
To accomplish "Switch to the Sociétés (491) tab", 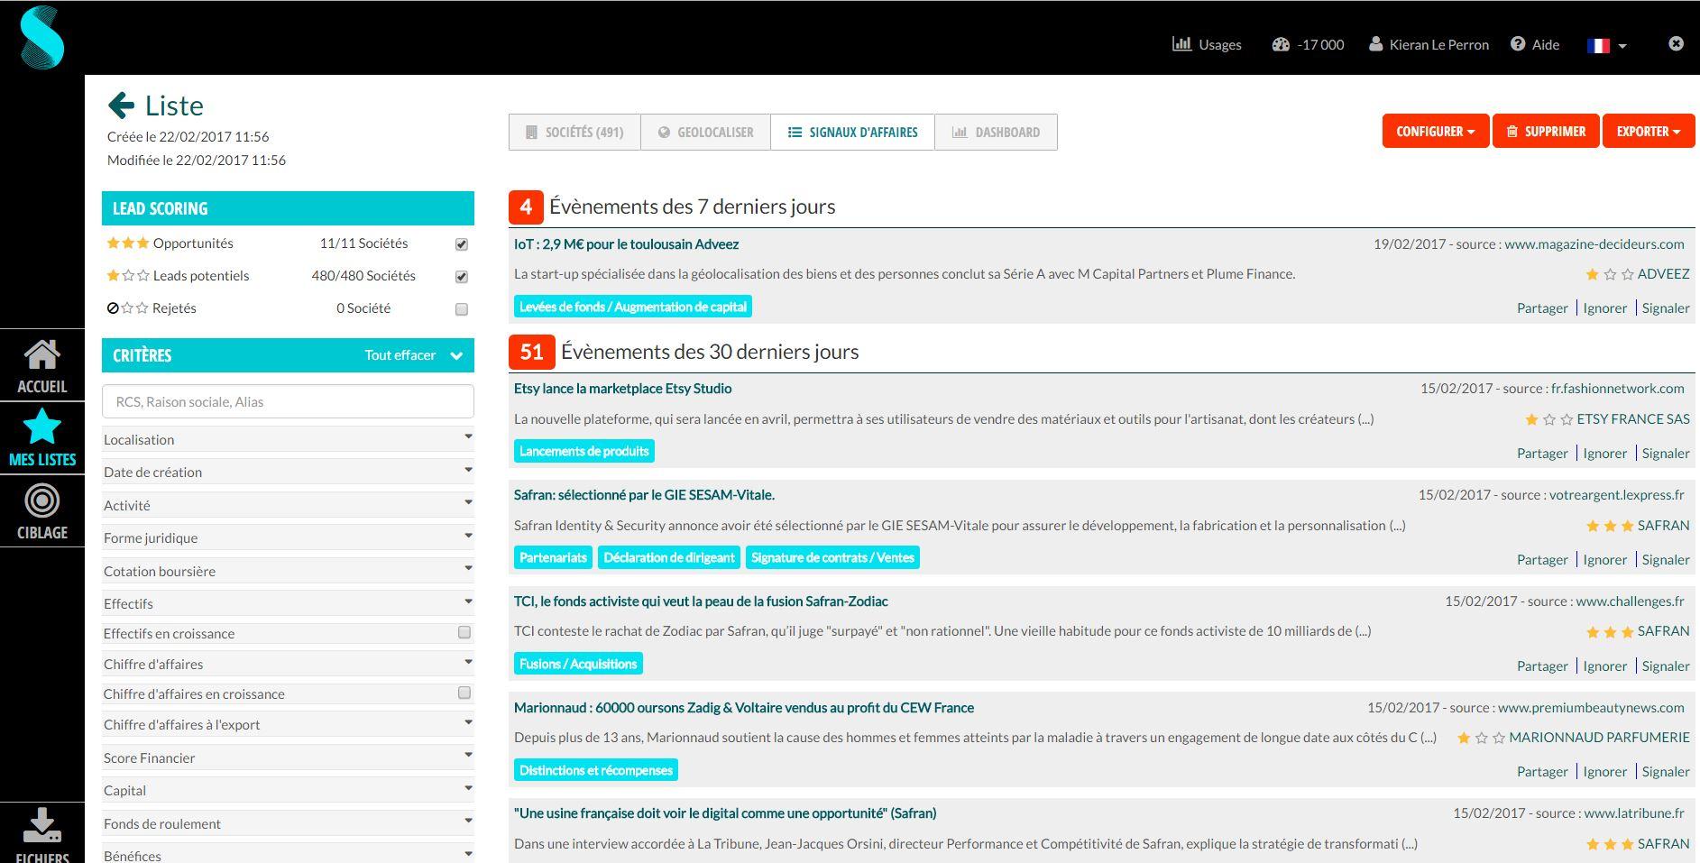I will coord(574,132).
